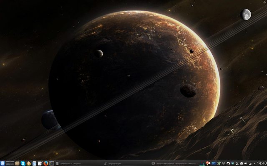Switch to Ubuntu Nederlands Forumindex Mozilla window
This screenshot has height=166, width=267.
click(x=175, y=164)
